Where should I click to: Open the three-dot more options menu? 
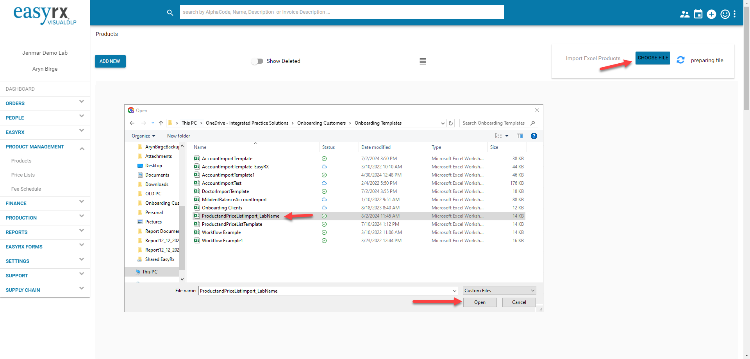pos(735,14)
